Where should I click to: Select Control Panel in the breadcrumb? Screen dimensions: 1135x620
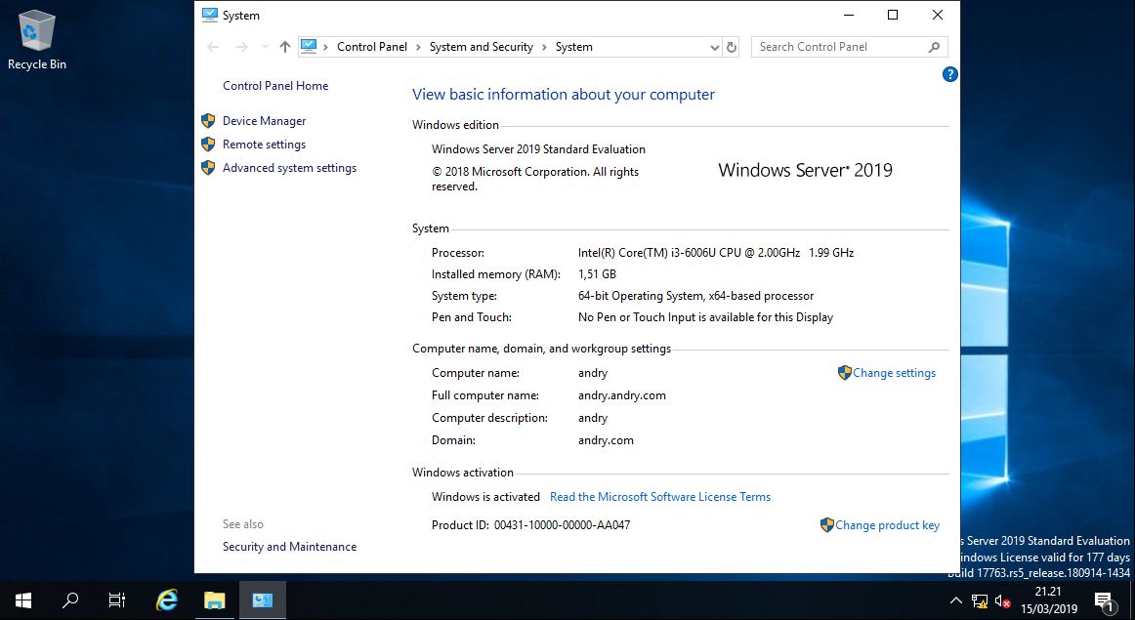[372, 47]
